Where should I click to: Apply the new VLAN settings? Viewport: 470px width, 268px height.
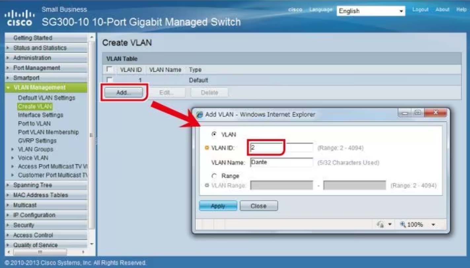coord(218,206)
